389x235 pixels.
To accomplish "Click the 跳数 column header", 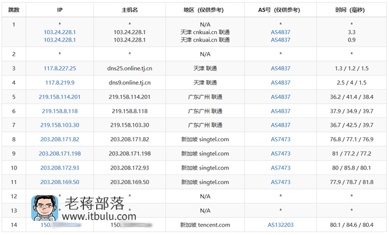I will pos(14,10).
